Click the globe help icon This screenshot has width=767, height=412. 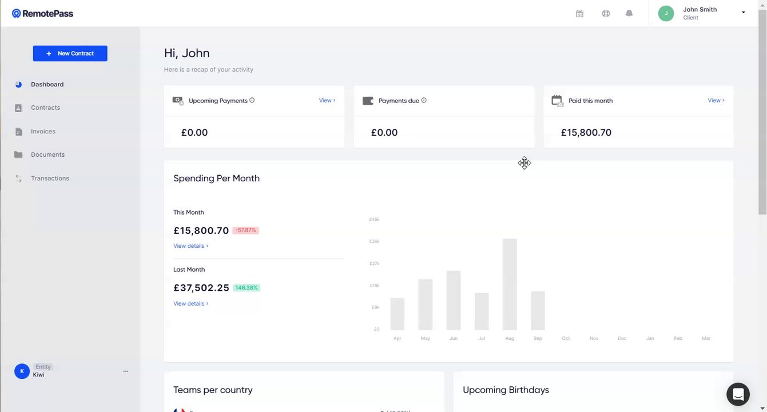coord(606,14)
